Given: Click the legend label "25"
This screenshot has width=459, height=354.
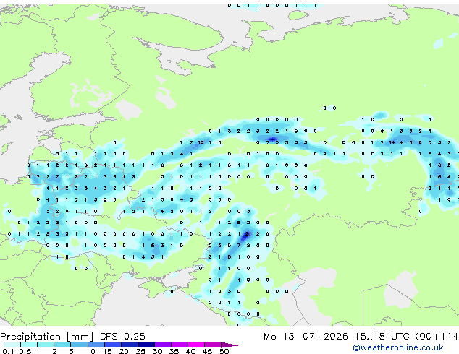Looking at the screenshot, I should (140, 351).
